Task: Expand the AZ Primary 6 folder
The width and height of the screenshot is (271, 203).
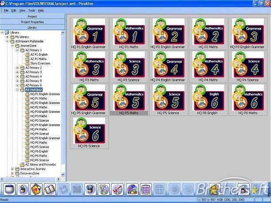Action: click(x=17, y=85)
